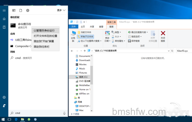This screenshot has height=122, width=192.
Task: Switch to the 主页 ribbon tab
Action: 83,27
